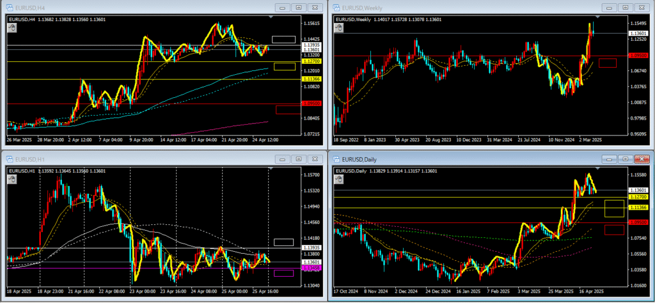
Task: Open system menu icon of EURUSD,H4 window
Action: pyautogui.click(x=9, y=8)
